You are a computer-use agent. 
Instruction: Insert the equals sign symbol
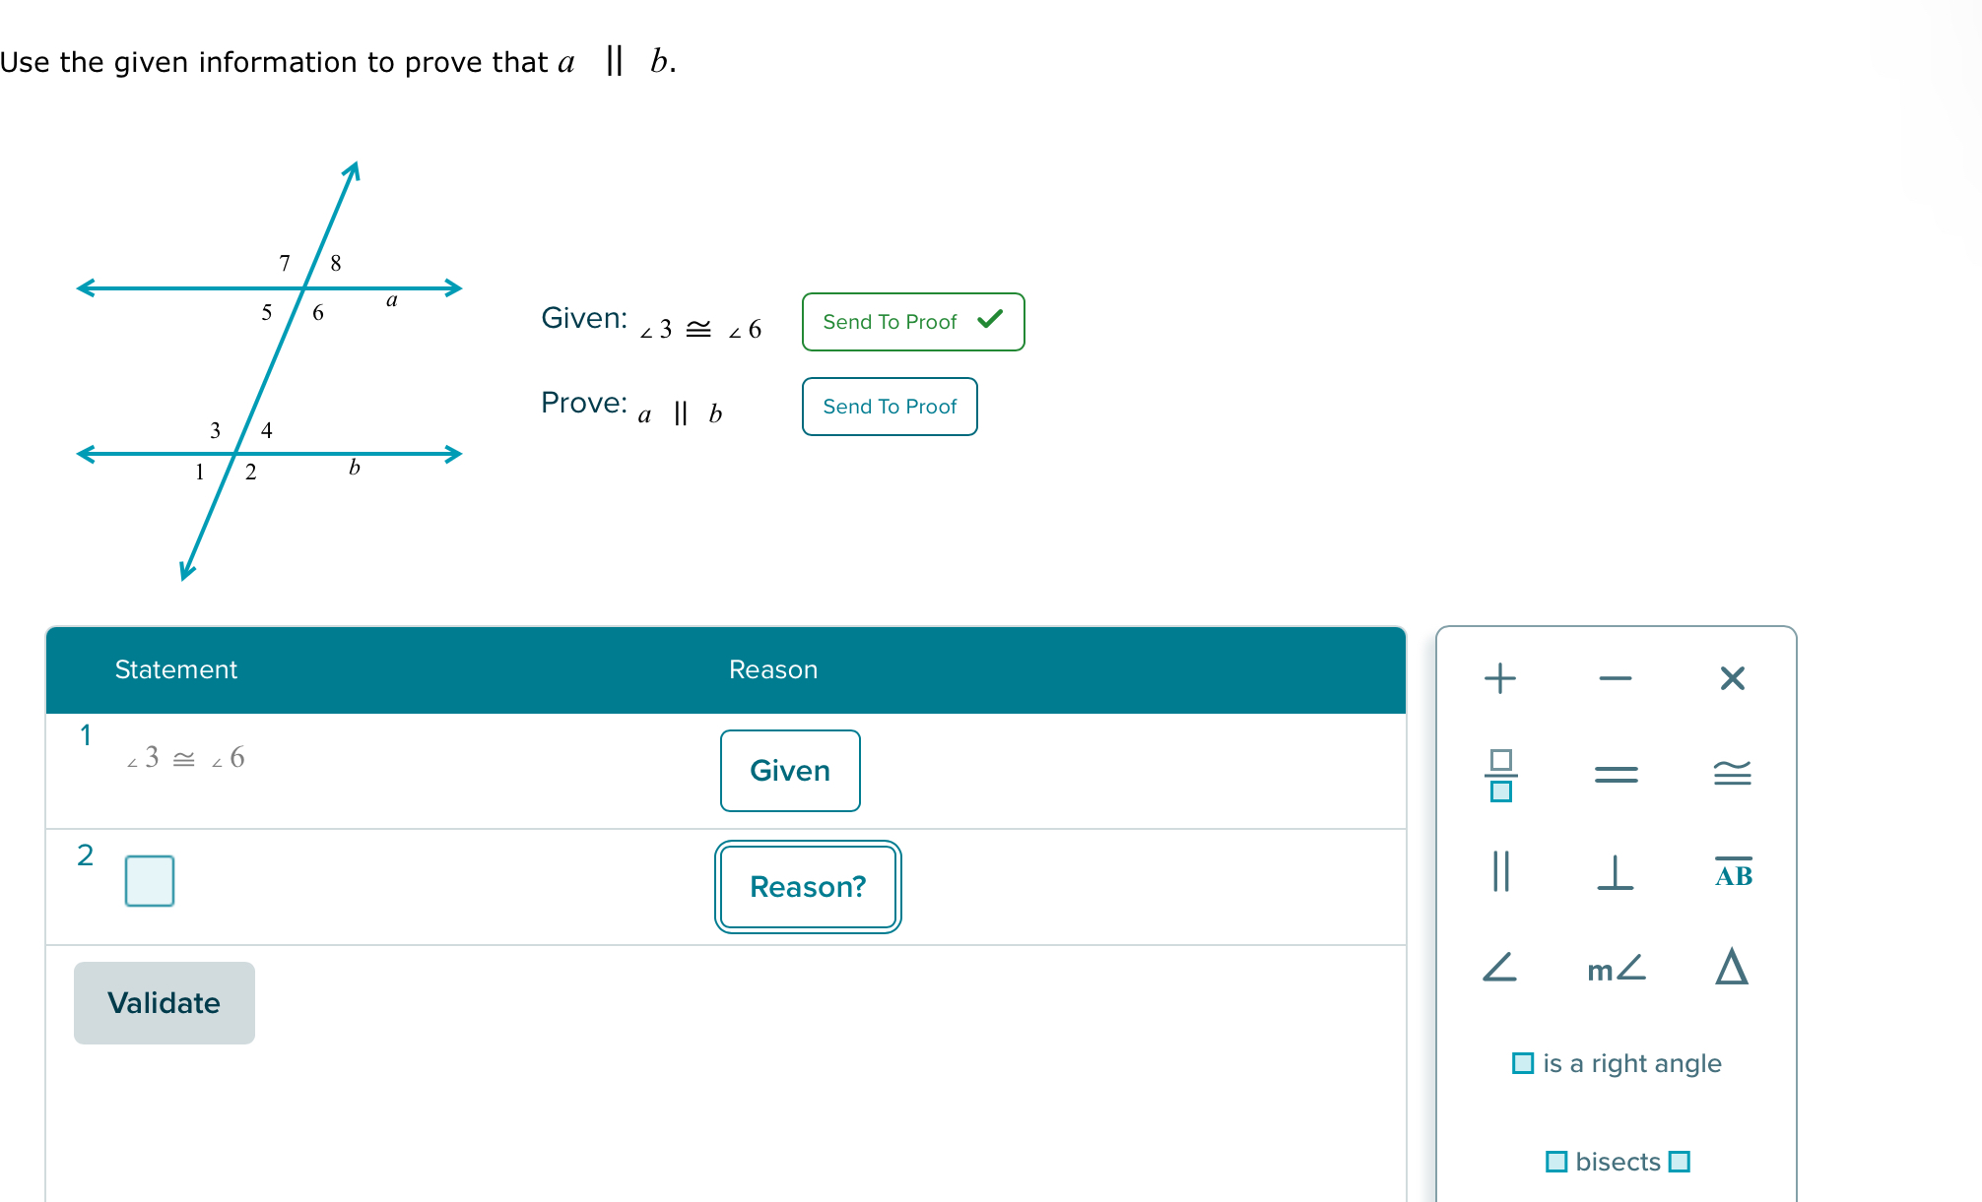pos(1617,774)
